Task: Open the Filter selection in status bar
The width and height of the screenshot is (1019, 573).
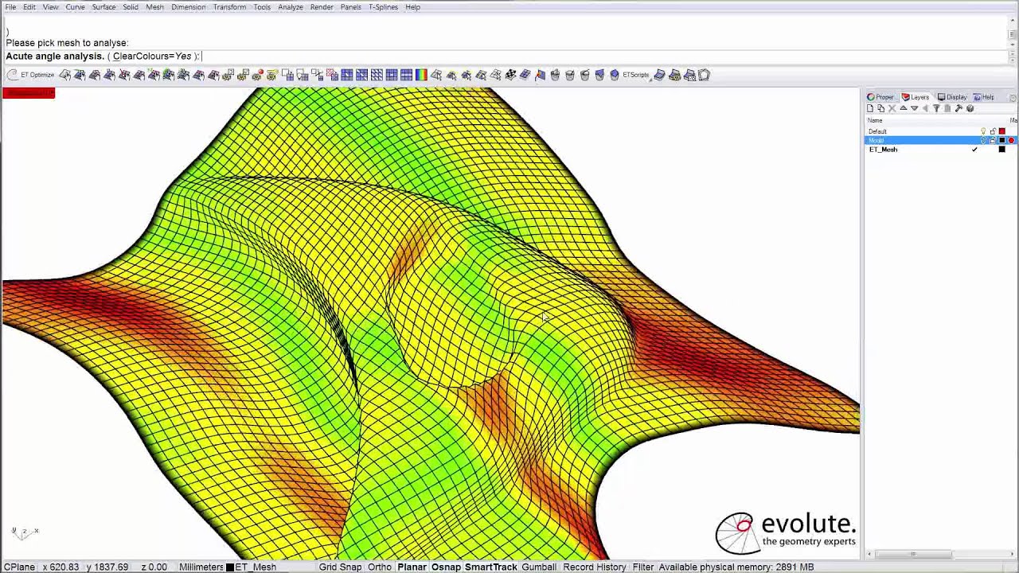Action: coord(642,567)
